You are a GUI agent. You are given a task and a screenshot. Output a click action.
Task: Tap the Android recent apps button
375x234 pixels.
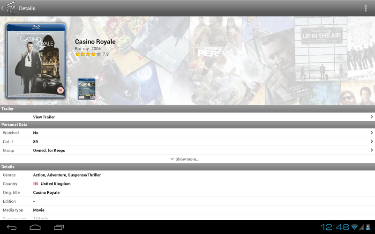pos(59,227)
